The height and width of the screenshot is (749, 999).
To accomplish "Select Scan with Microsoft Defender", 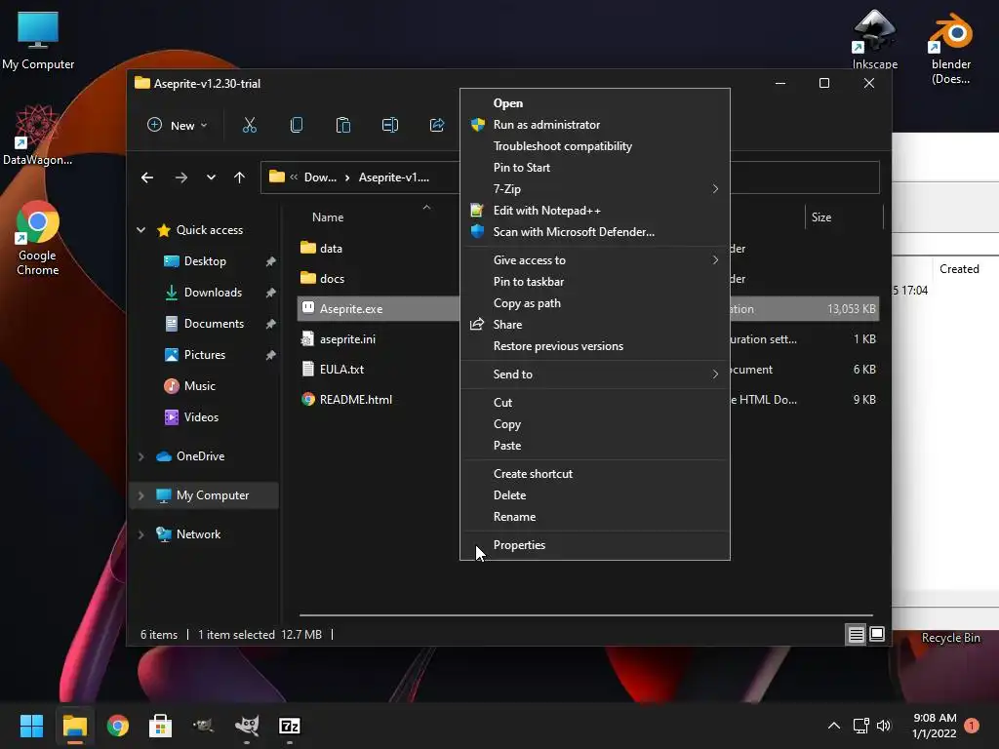I will click(595, 232).
